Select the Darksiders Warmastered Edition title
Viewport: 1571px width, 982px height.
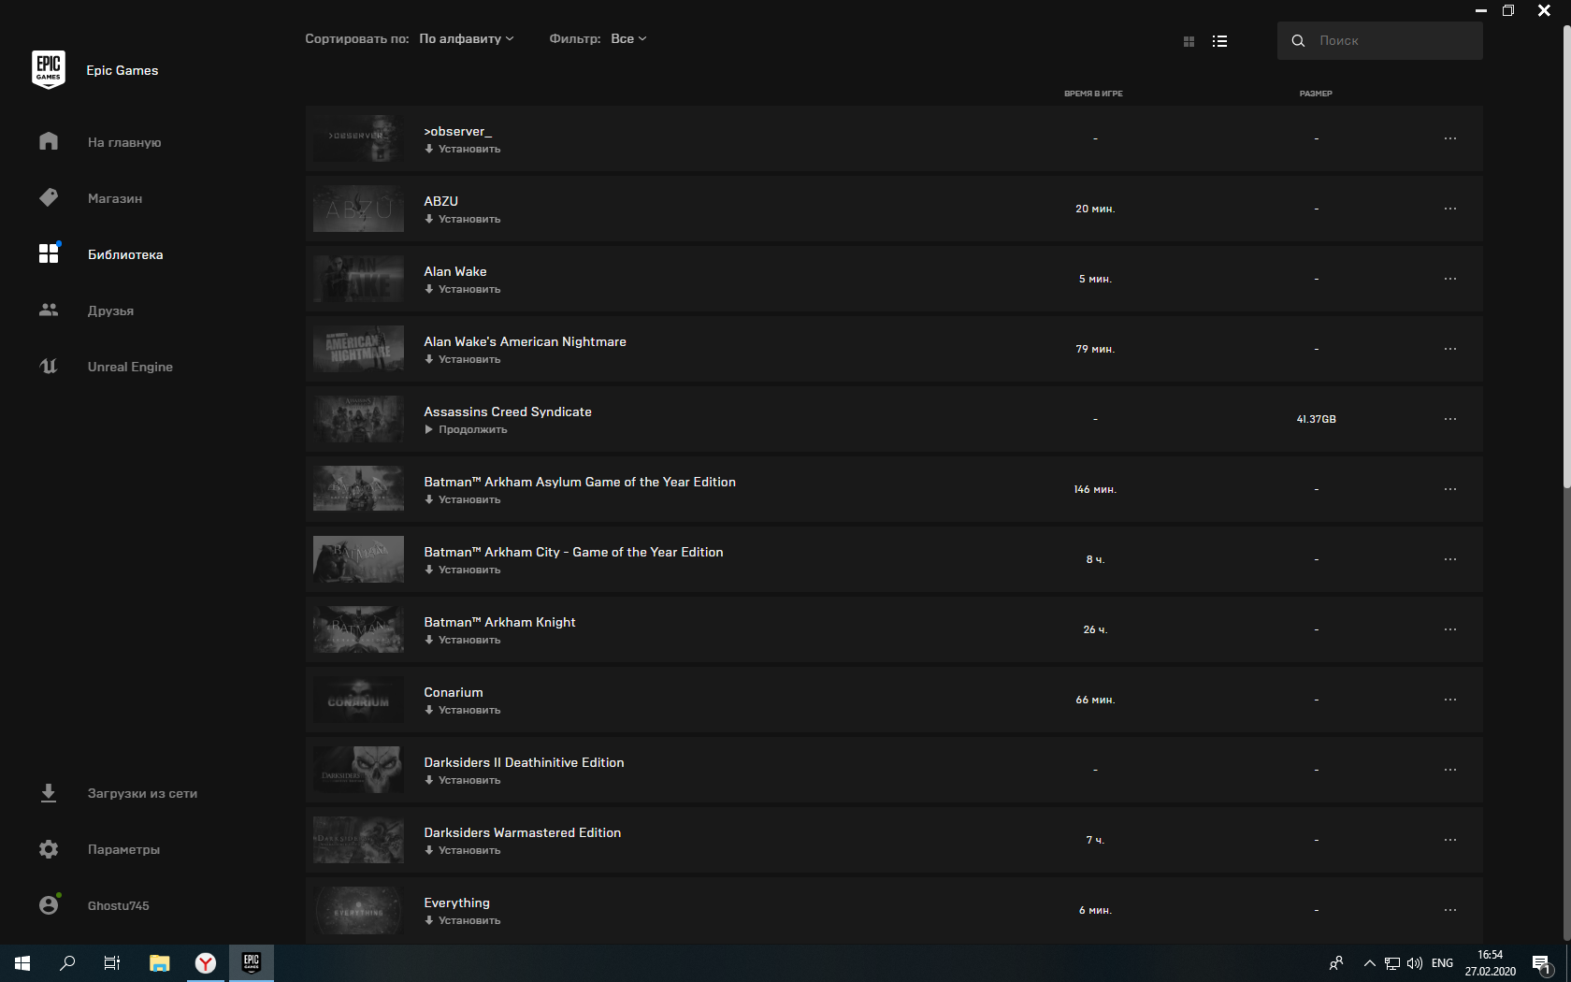tap(522, 832)
